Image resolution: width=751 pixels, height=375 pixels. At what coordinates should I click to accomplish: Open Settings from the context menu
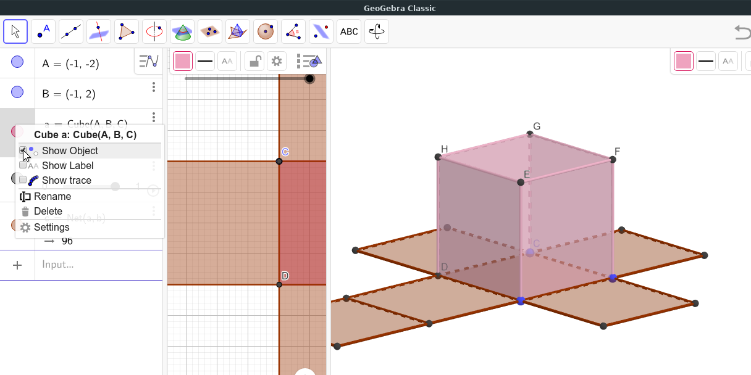(52, 227)
